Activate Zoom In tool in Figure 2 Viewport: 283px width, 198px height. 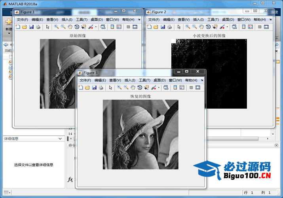[x=188, y=27]
